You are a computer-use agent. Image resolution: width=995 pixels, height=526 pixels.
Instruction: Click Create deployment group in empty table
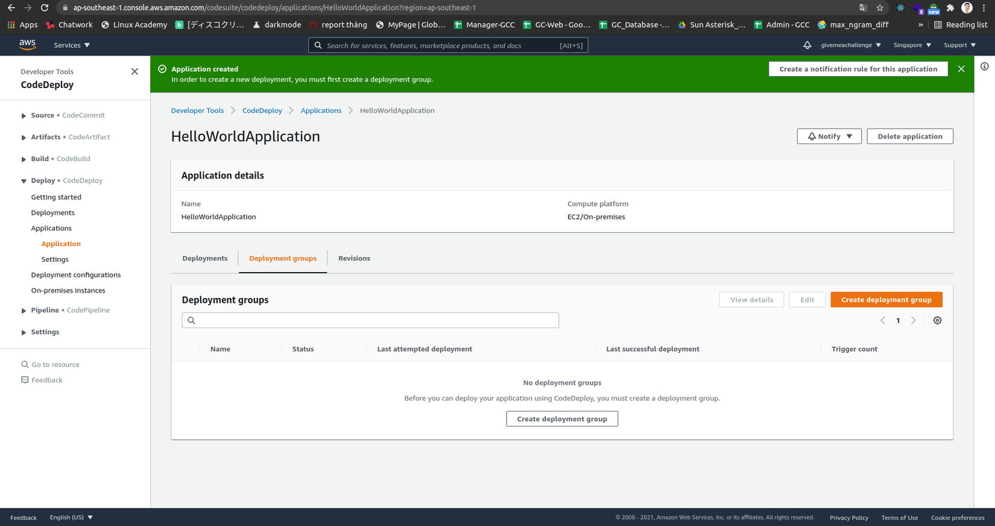tap(562, 419)
